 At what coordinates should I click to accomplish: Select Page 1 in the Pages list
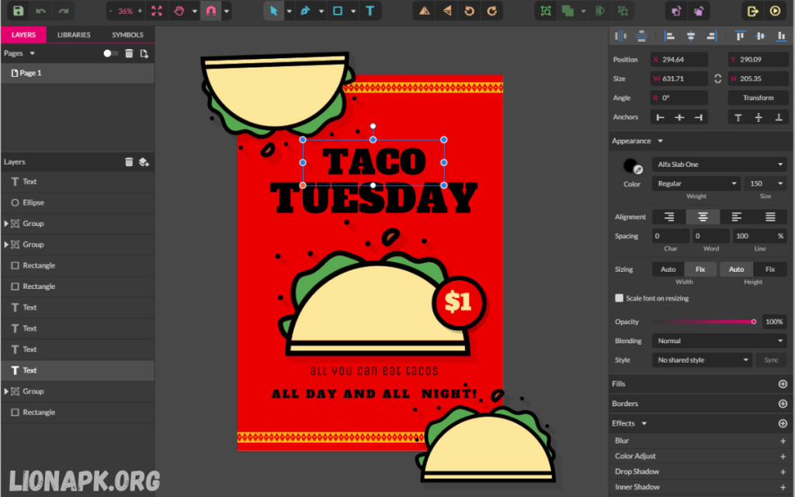(78, 73)
